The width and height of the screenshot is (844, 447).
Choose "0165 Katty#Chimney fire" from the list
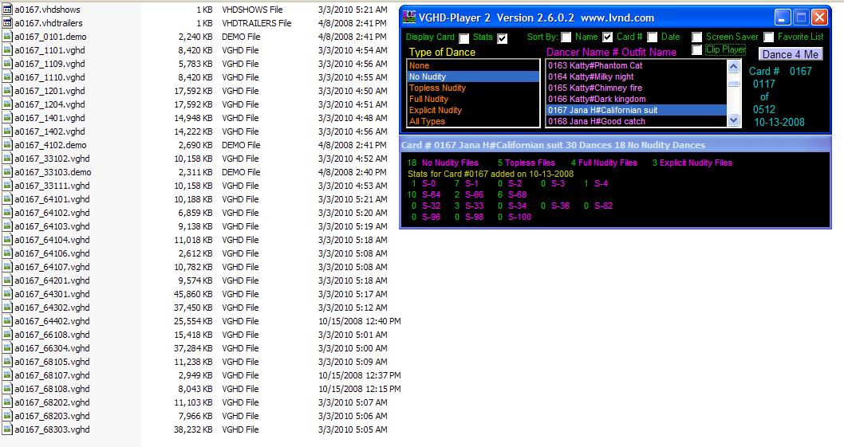pos(594,88)
